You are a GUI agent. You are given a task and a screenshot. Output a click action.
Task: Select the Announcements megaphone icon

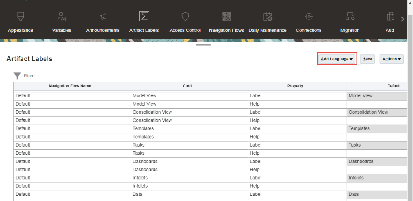point(103,17)
